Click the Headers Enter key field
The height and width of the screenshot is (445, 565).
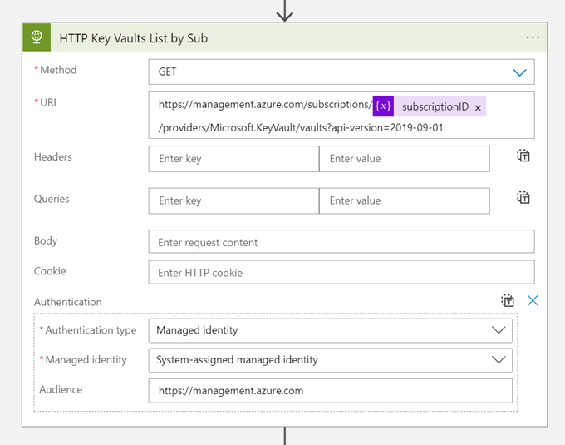[233, 159]
